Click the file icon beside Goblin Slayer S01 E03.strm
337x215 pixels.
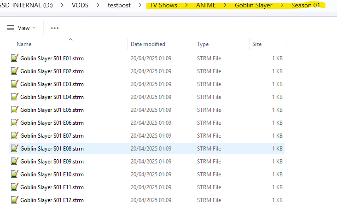(x=14, y=84)
